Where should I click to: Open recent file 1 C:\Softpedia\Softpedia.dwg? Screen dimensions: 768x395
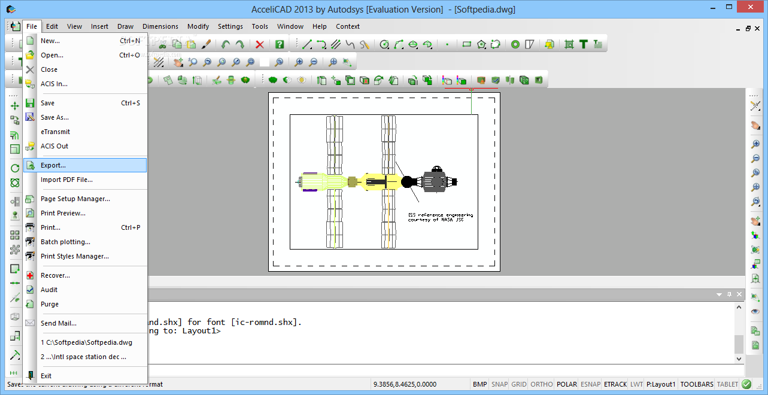click(x=85, y=342)
